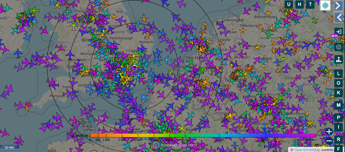Open the leaderboard podium star icon
This screenshot has height=152, width=345.
point(338,59)
